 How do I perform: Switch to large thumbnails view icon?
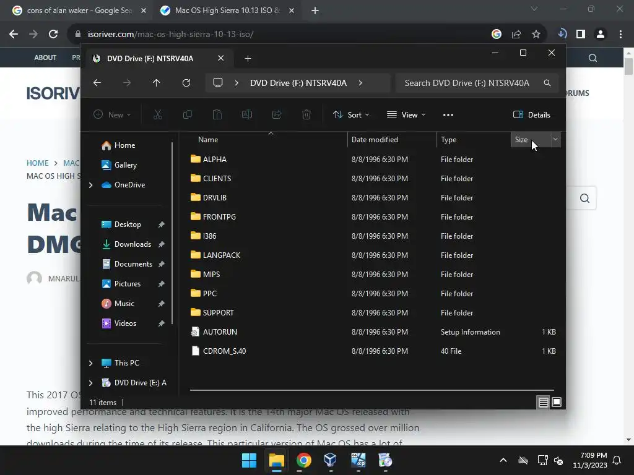(x=557, y=402)
